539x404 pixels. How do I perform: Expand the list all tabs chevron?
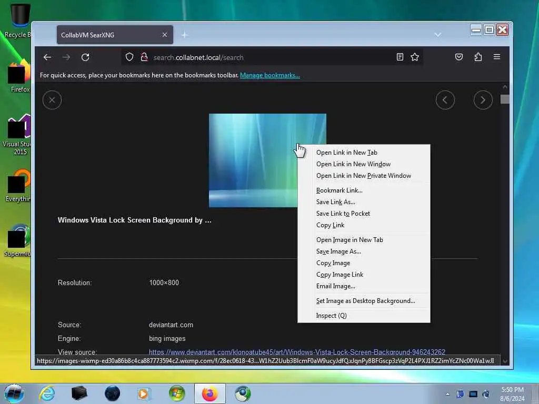[437, 35]
